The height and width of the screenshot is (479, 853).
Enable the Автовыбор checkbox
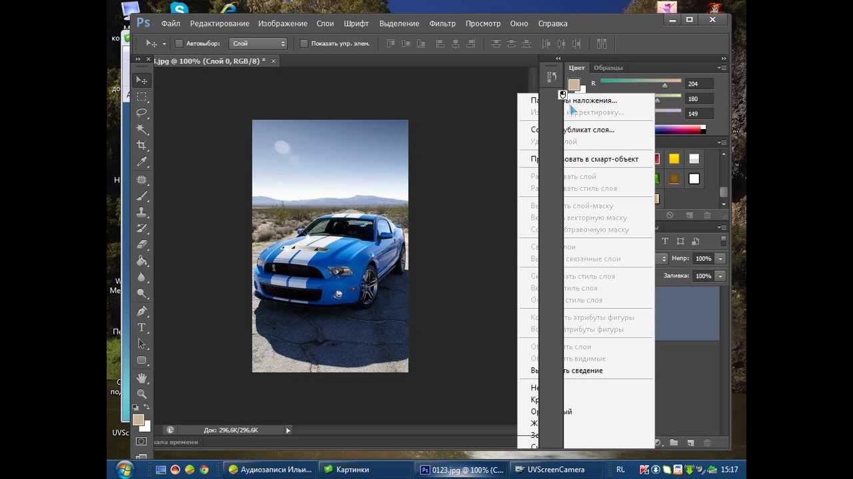[x=179, y=43]
